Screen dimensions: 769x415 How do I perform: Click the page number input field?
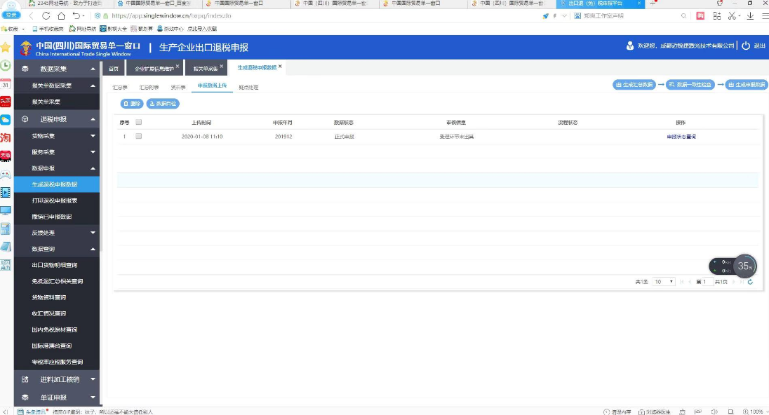[x=707, y=282]
